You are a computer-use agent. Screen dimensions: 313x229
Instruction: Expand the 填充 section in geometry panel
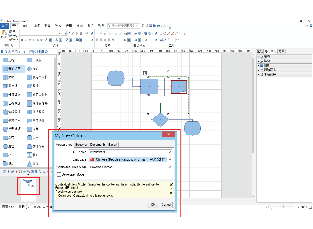[258, 57]
